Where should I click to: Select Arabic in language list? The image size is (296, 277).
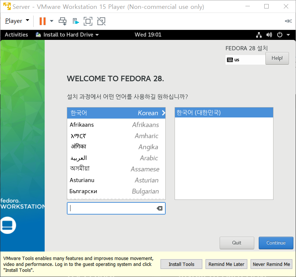pyautogui.click(x=116, y=158)
